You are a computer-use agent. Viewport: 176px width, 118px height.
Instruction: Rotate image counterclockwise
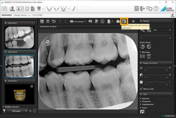tap(142, 47)
